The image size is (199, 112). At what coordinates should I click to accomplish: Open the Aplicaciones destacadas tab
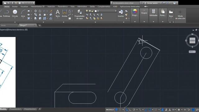(x=130, y=7)
